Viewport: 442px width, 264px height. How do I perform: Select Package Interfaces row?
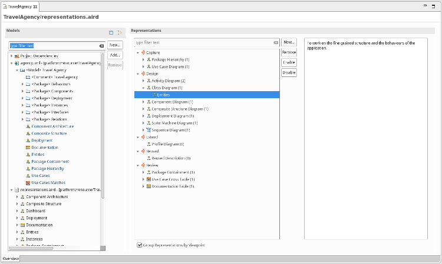(50, 112)
